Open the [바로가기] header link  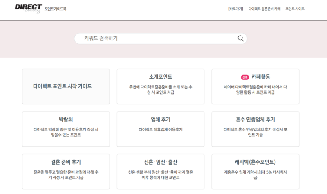tap(236, 9)
